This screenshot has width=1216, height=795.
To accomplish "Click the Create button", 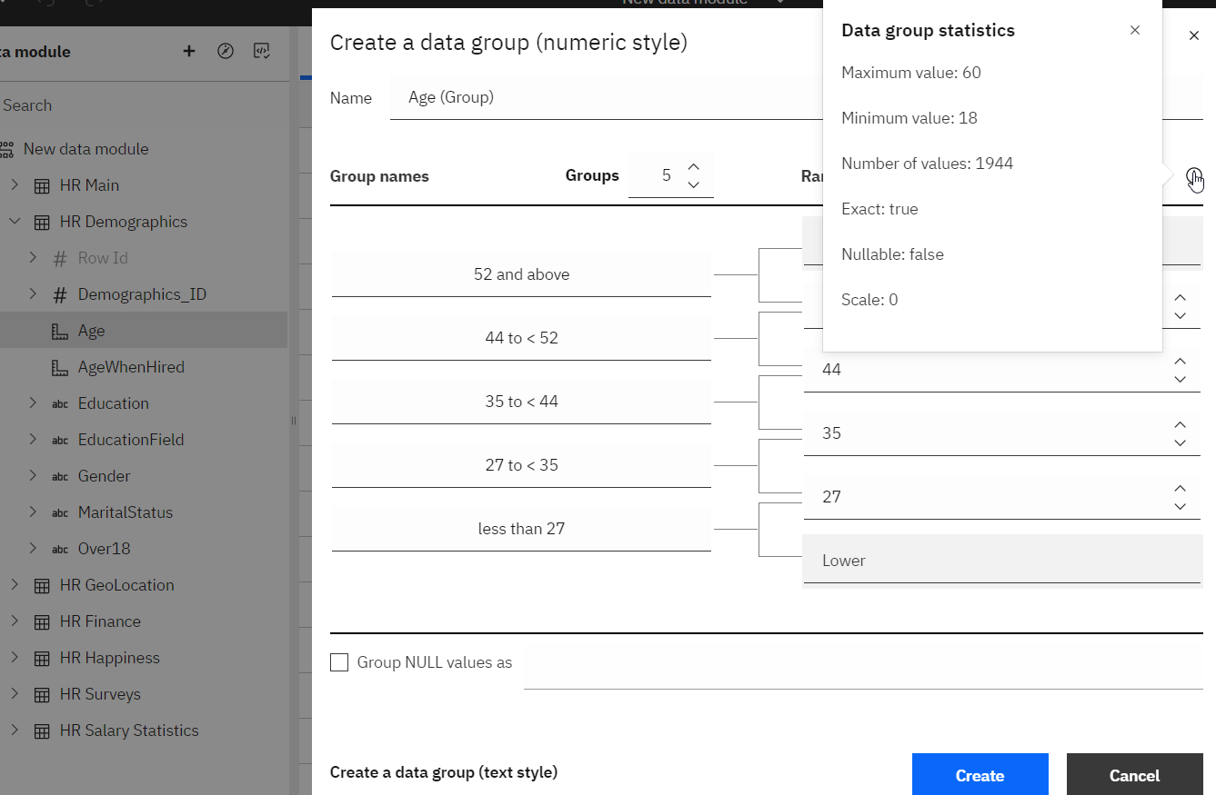I will (x=980, y=775).
